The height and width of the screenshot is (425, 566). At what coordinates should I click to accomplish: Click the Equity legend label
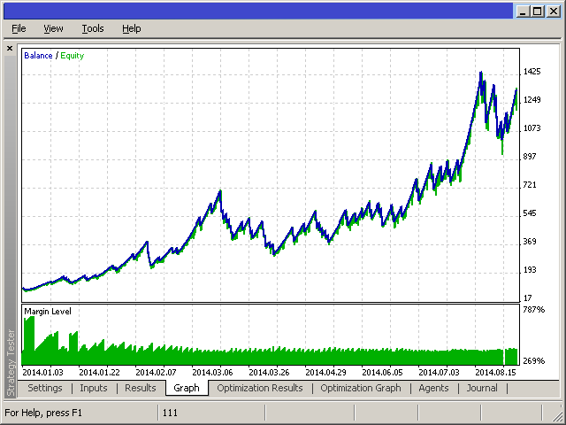coord(73,56)
